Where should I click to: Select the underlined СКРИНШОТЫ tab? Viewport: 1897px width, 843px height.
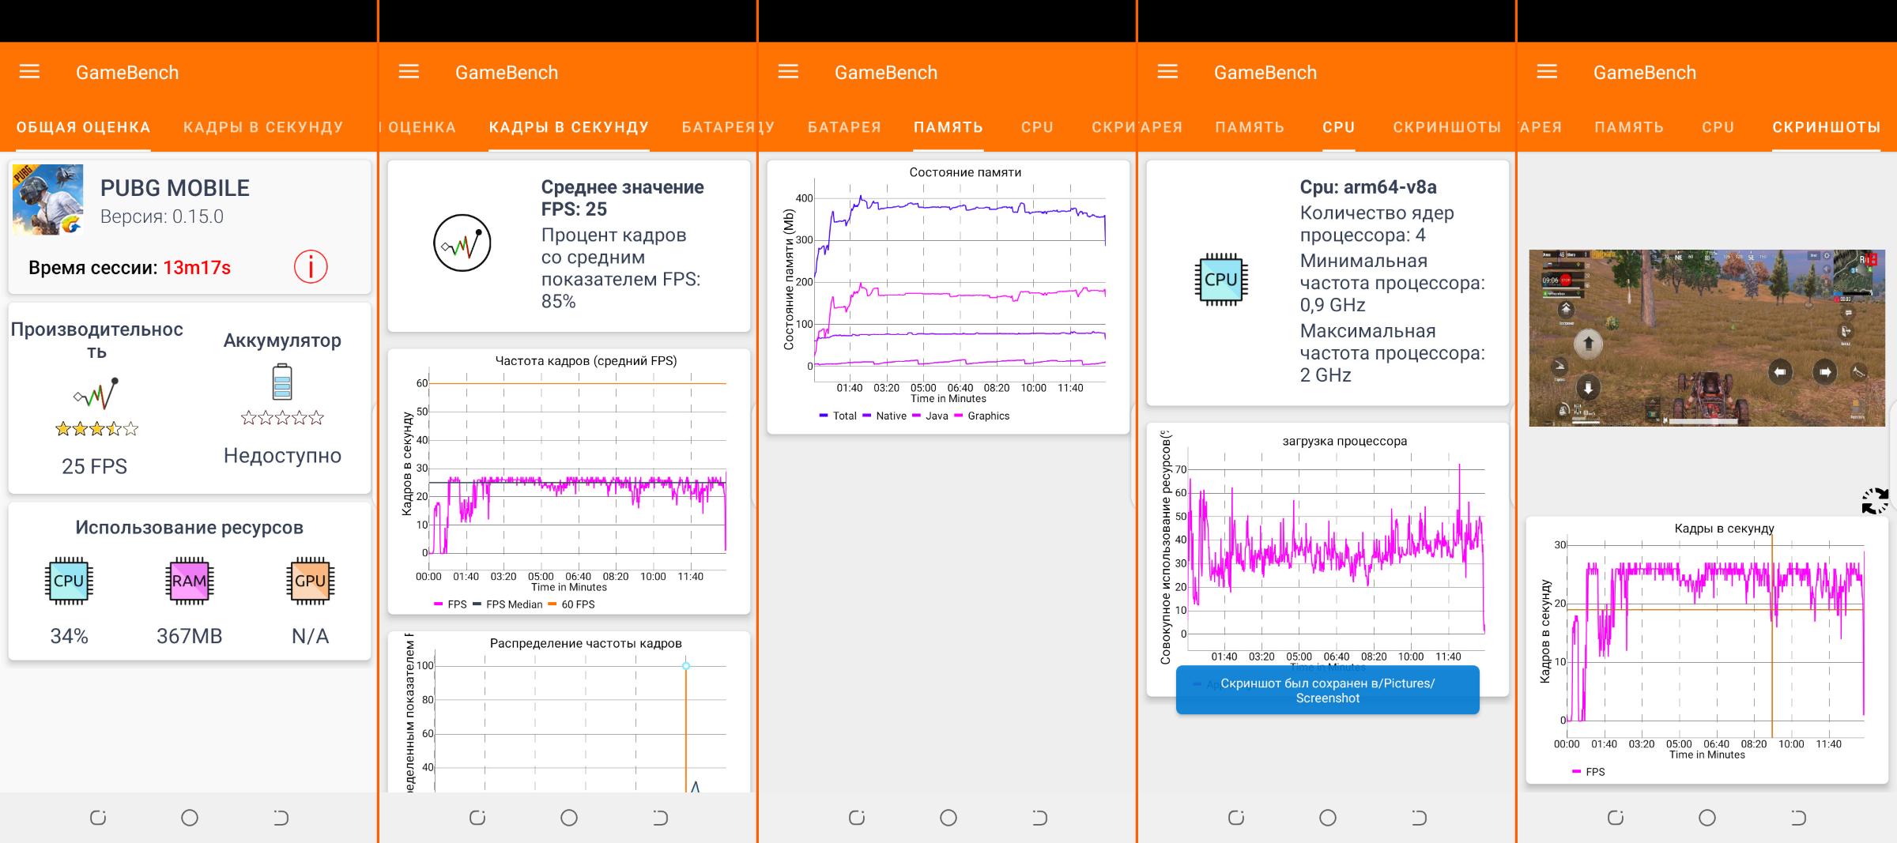(x=1827, y=127)
